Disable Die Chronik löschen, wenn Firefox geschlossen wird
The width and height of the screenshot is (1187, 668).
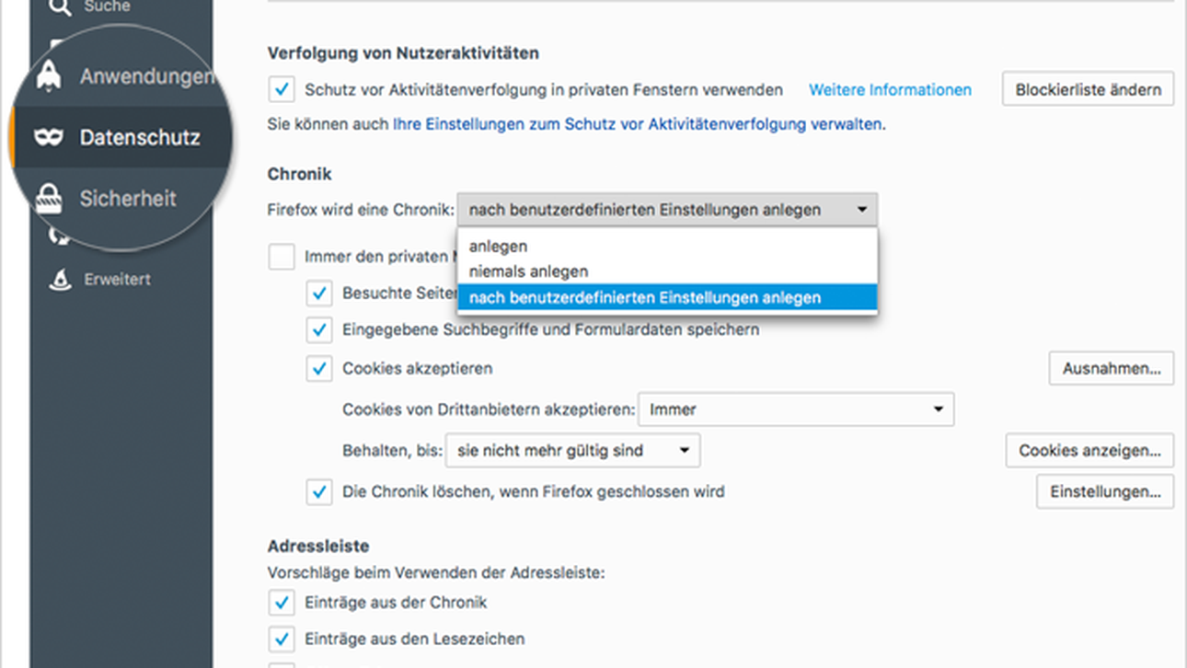(x=319, y=491)
